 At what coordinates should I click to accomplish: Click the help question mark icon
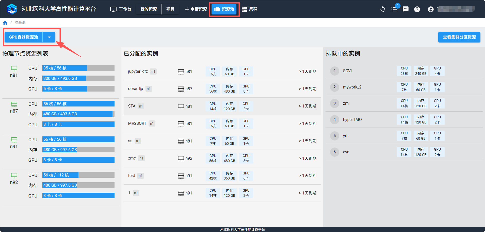417,9
